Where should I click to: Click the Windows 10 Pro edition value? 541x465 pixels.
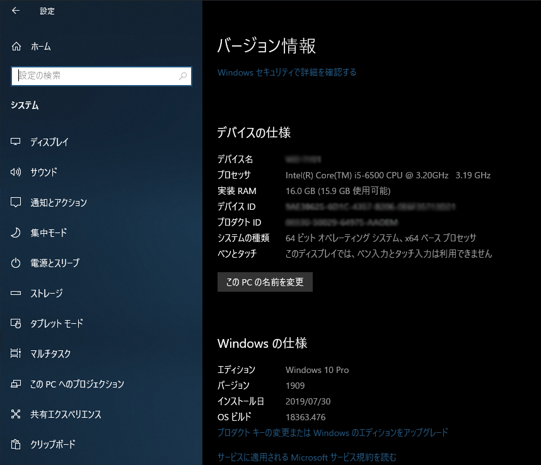tap(317, 370)
